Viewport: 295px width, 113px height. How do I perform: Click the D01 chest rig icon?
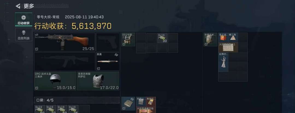point(128,39)
